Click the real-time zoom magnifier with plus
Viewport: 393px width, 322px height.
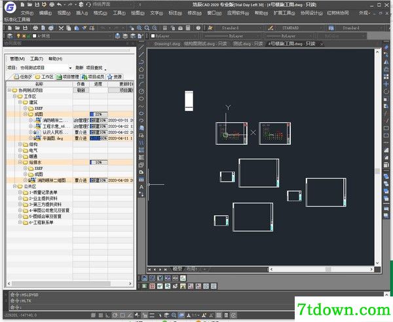139,28
